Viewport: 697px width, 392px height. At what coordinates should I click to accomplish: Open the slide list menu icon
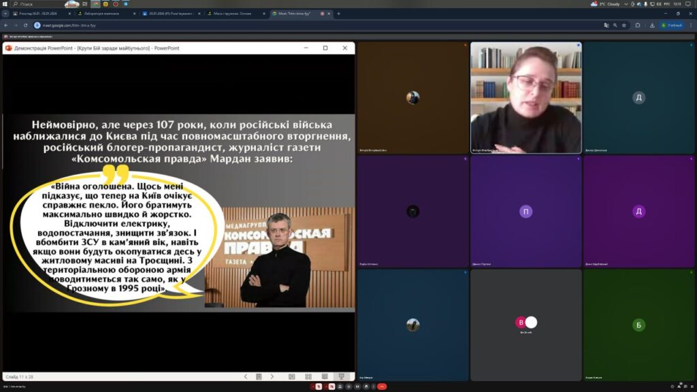[259, 376]
